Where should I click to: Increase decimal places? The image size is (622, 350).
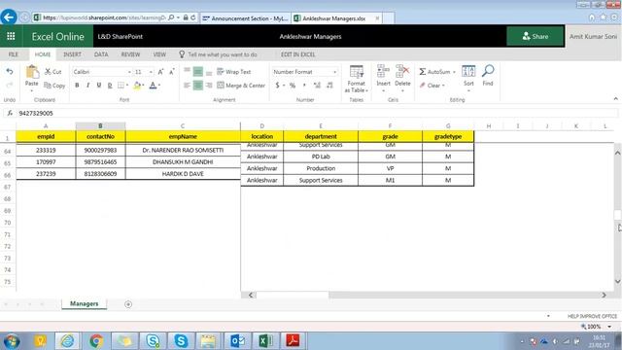pyautogui.click(x=317, y=86)
